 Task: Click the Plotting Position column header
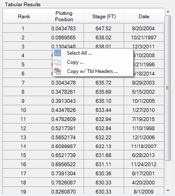[x=64, y=16]
